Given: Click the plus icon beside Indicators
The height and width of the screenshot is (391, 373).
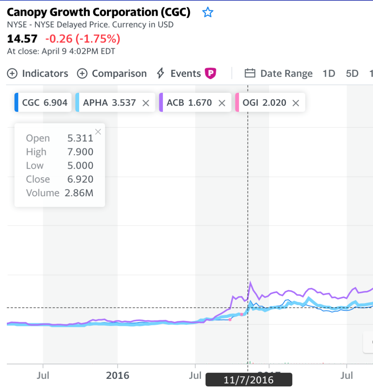Looking at the screenshot, I should 12,74.
